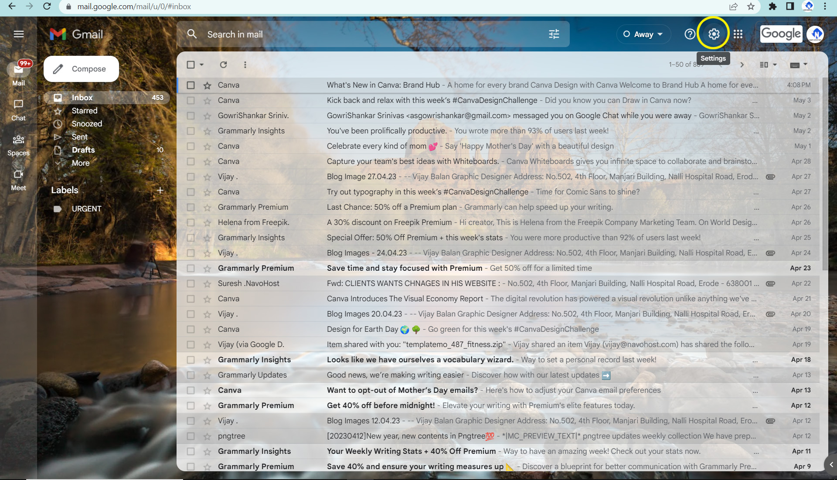Open the browser extensions puzzle icon
837x480 pixels.
(x=772, y=7)
